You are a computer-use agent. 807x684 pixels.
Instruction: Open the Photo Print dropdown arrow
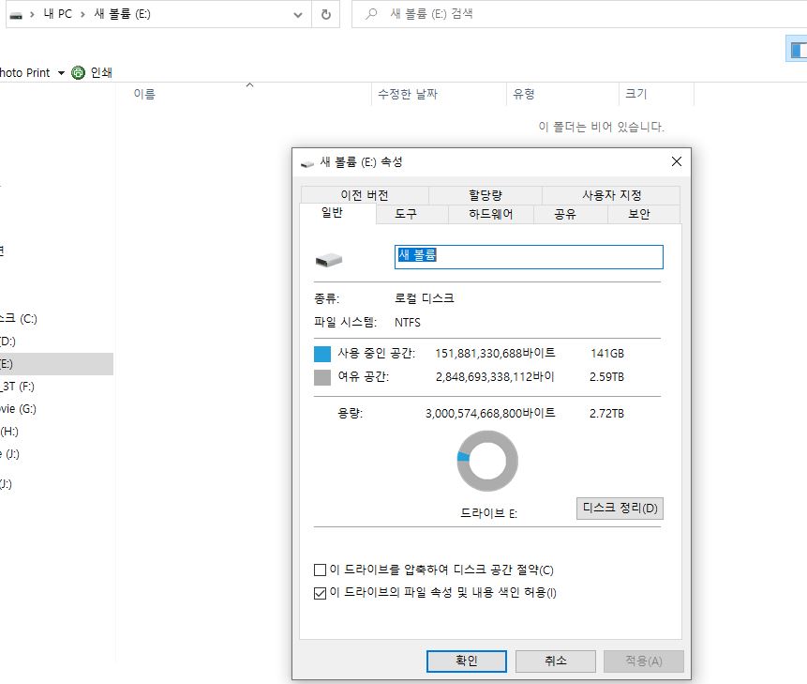pos(61,73)
